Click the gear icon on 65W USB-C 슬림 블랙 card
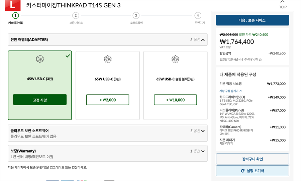The height and width of the screenshot is (181, 301). point(175,59)
